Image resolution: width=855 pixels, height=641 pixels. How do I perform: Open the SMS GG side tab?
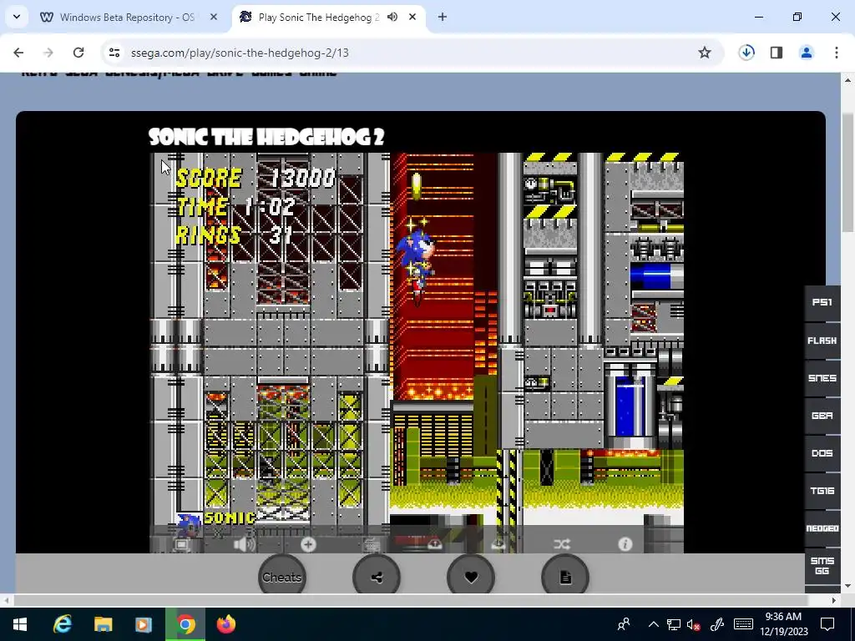point(822,566)
